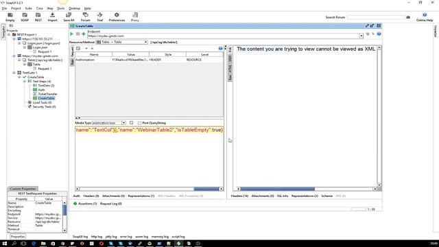Click the Trial toolbar icon
439x247 pixels.
(x=99, y=15)
